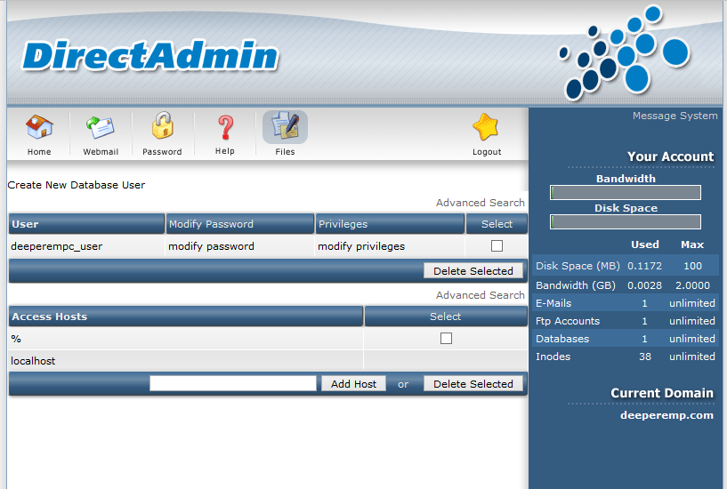Open Advanced Search above Access Hosts table
Screen dimensions: 727x489
tap(480, 295)
